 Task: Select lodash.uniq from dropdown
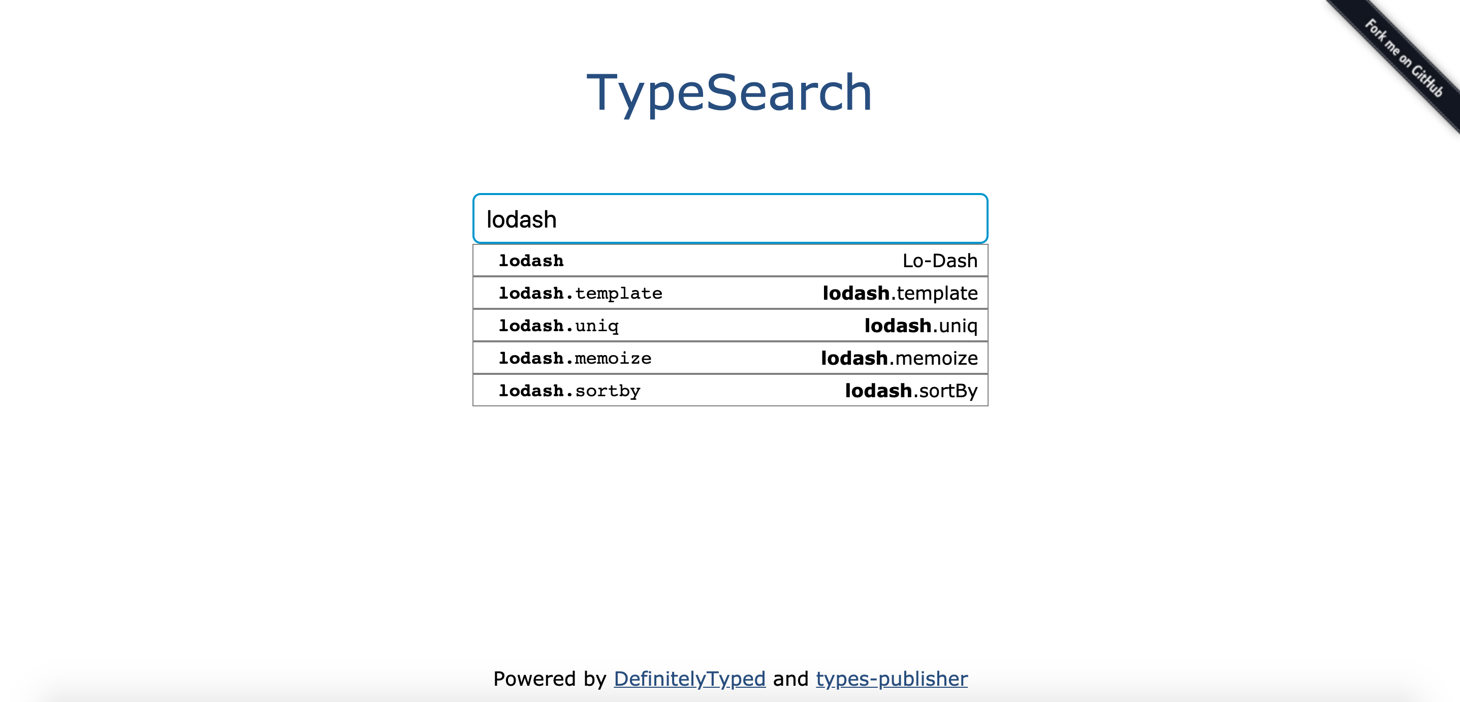[729, 325]
